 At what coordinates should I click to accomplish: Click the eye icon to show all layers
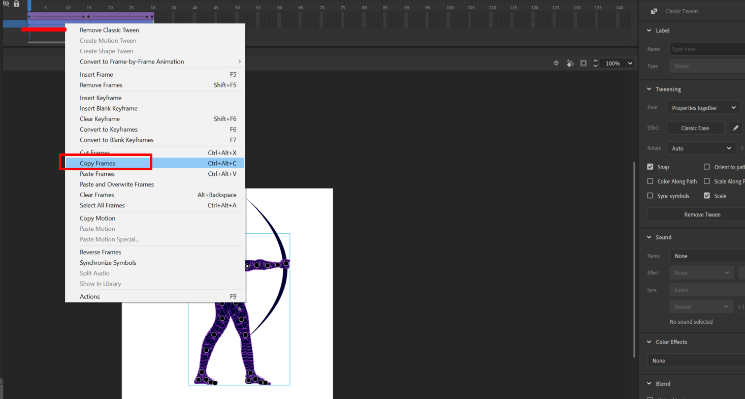pos(6,4)
